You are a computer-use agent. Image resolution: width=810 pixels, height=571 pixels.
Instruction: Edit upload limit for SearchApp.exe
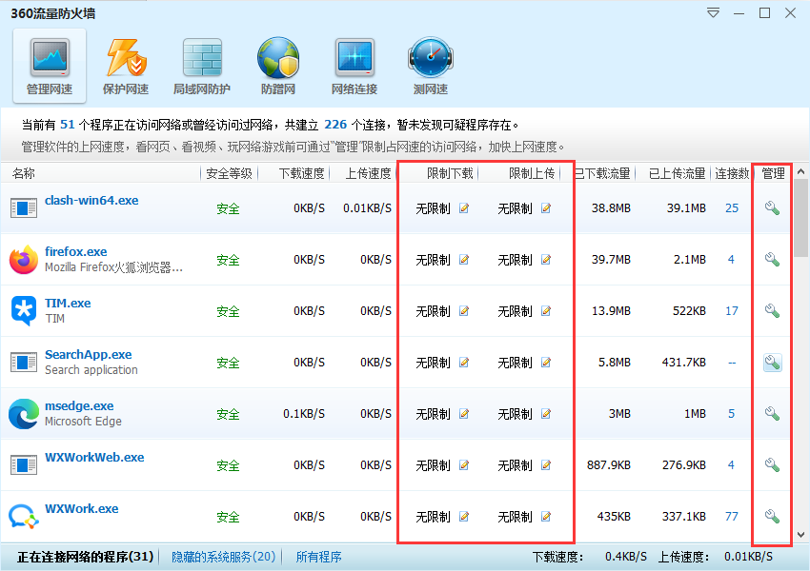(545, 362)
